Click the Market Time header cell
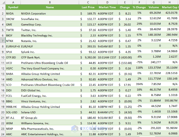179x137 pixels. tap(107, 7)
